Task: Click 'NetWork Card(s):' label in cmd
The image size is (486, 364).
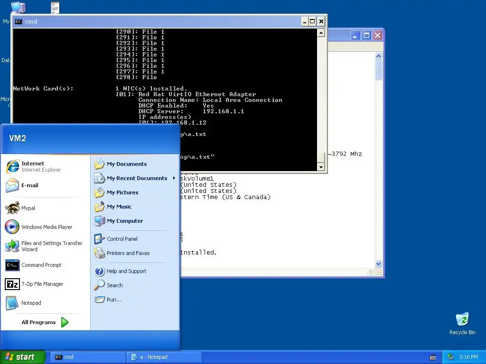Action: pos(43,89)
